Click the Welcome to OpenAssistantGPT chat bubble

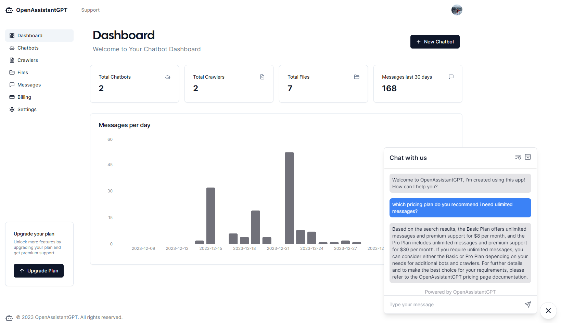(460, 183)
